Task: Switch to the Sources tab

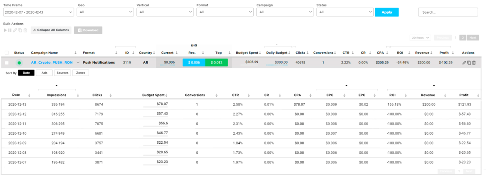Action: coord(62,73)
